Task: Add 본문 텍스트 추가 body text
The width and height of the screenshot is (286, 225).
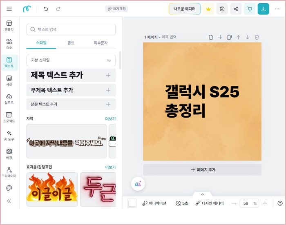Action: point(71,104)
